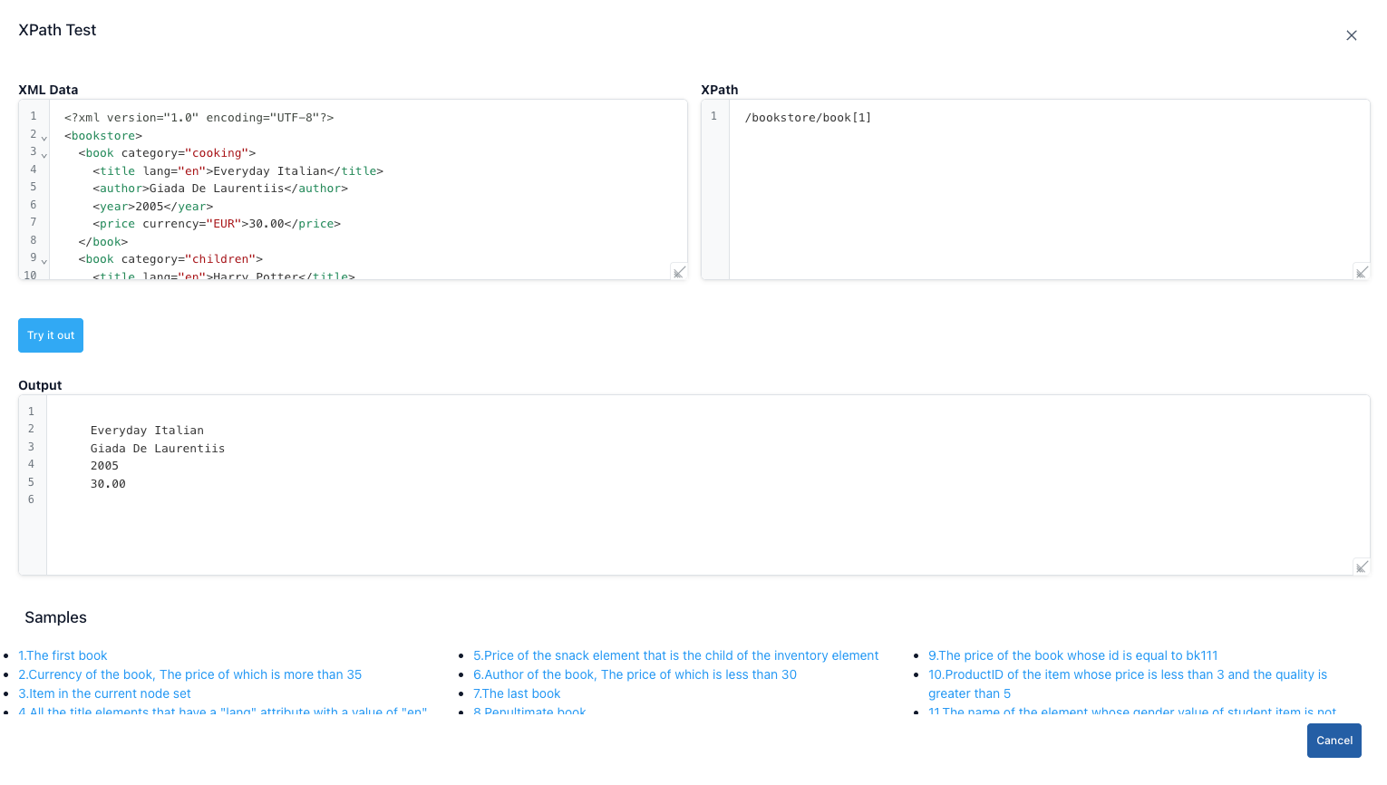This screenshot has height=785, width=1387.
Task: Select sample 2 Currency of the book
Action: click(189, 674)
